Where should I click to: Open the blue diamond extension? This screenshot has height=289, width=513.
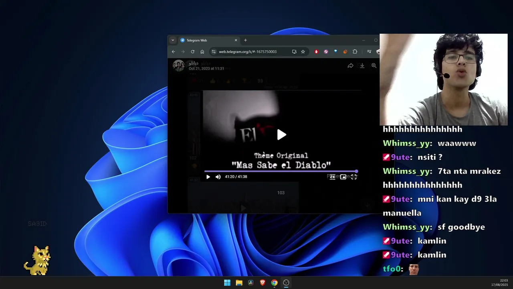pos(335,51)
